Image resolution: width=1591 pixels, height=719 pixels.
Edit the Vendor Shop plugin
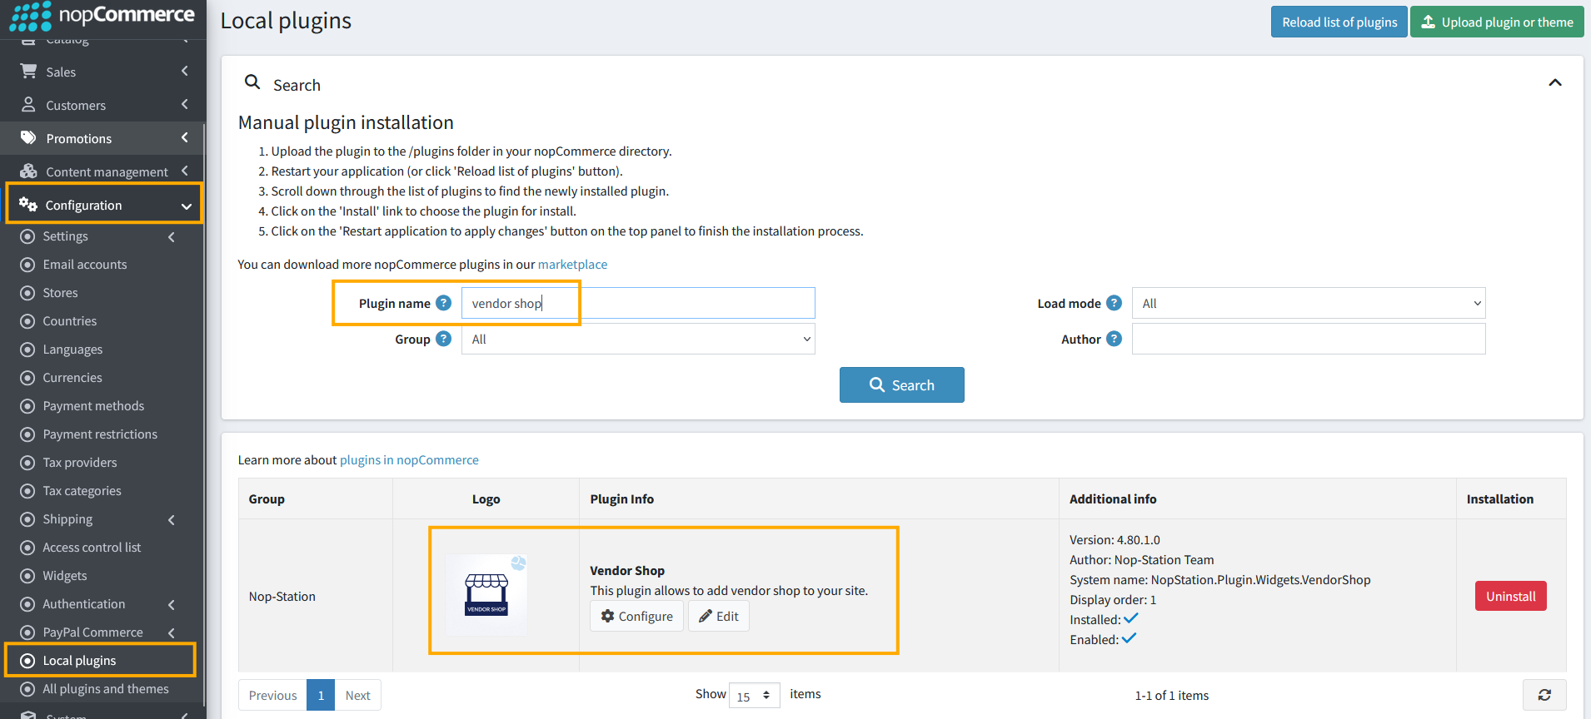pyautogui.click(x=719, y=616)
